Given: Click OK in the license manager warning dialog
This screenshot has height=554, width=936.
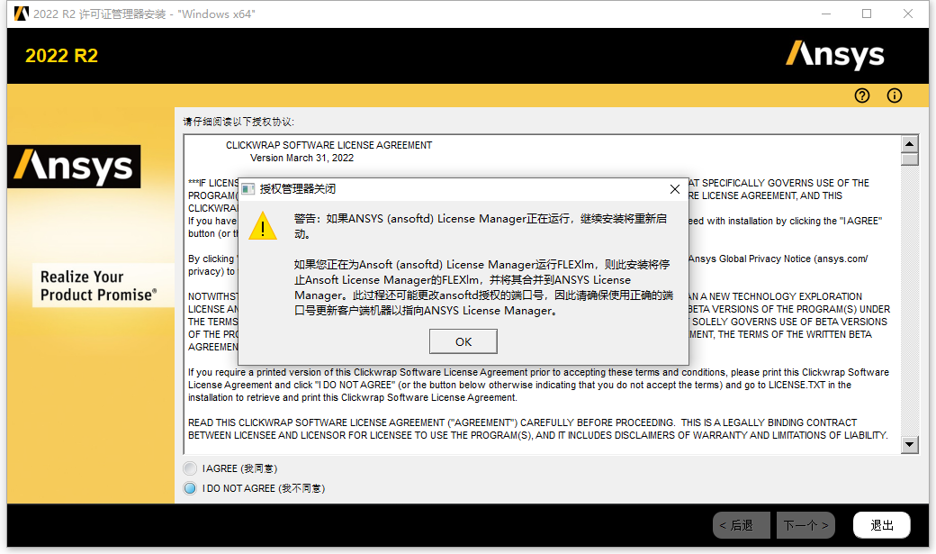Looking at the screenshot, I should click(463, 341).
